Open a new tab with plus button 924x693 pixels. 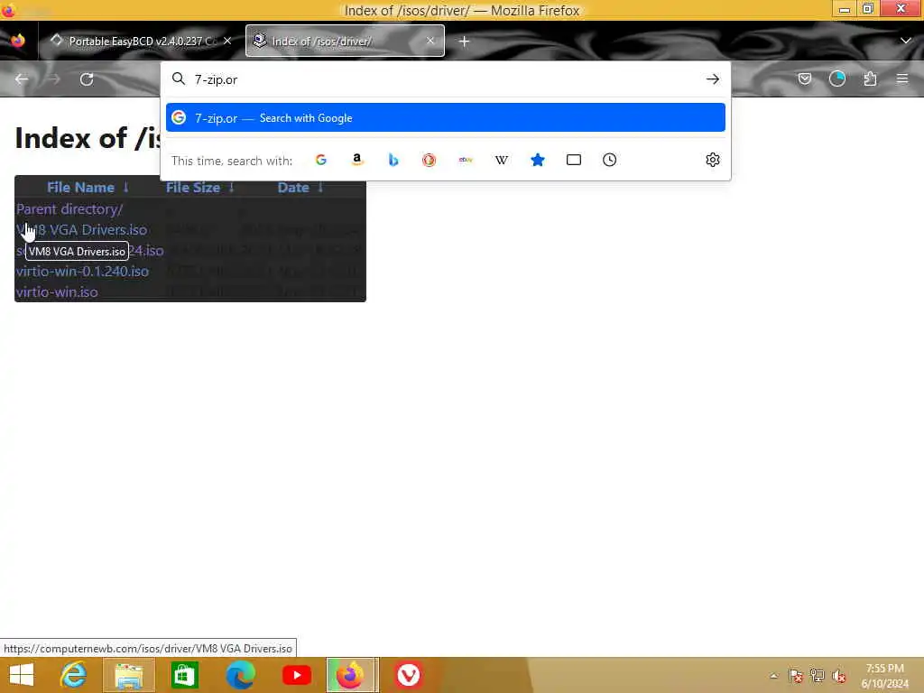(465, 42)
